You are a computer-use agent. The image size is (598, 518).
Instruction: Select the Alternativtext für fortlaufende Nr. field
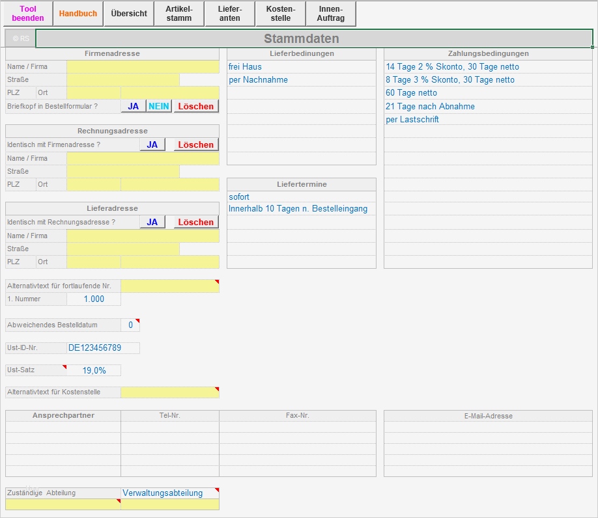tap(170, 286)
